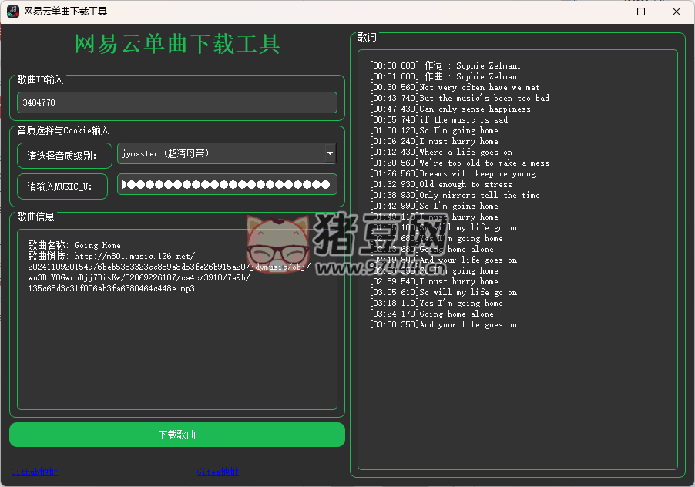Click the 作曲 : Sophie Zelmani line
The image size is (695, 487).
coord(445,76)
